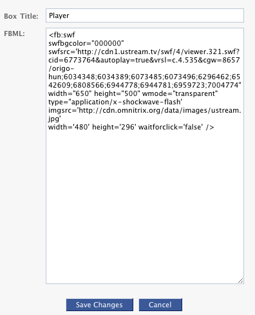Click the imgsrc omnitrix.org URL line

click(x=145, y=110)
